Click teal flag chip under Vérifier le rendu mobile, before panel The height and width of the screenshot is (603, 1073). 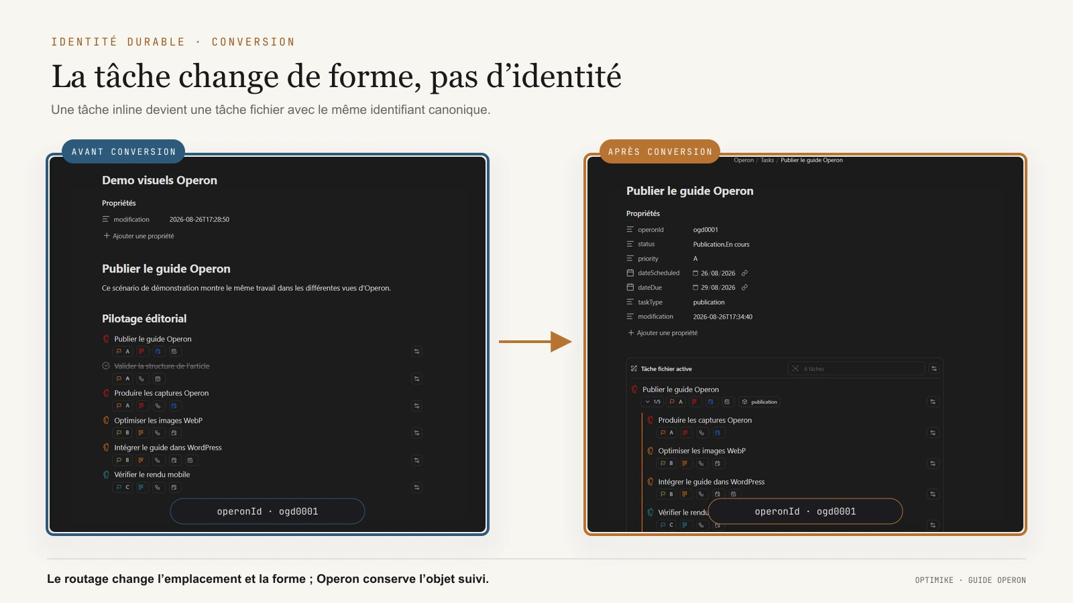click(141, 487)
